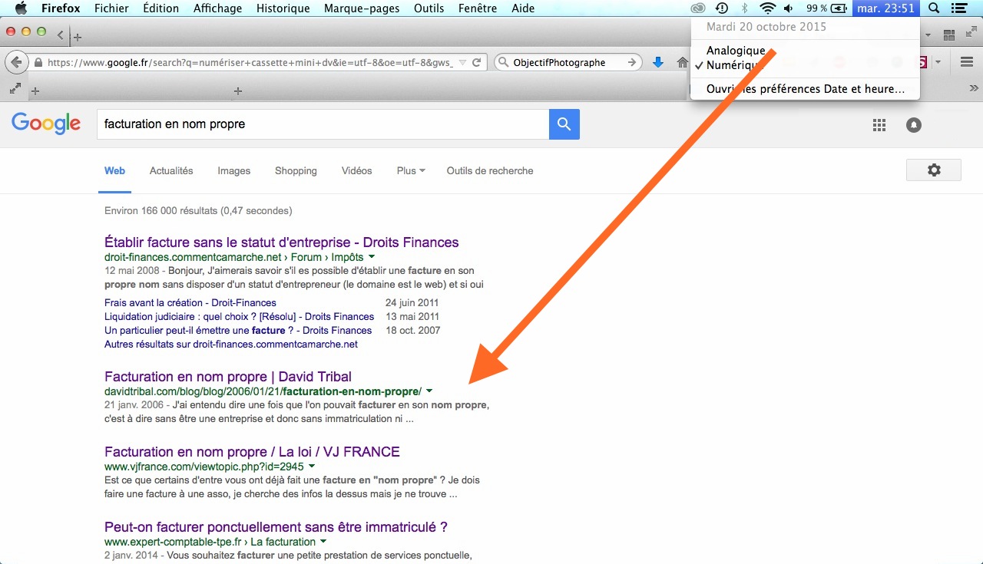Go to the Firefox home page icon
Image resolution: width=983 pixels, height=564 pixels.
click(682, 63)
